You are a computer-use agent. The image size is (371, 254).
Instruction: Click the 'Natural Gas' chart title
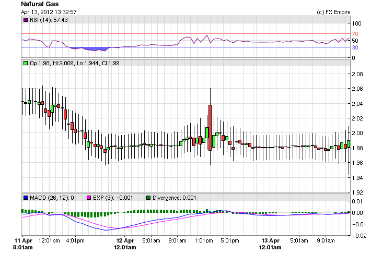pos(40,4)
